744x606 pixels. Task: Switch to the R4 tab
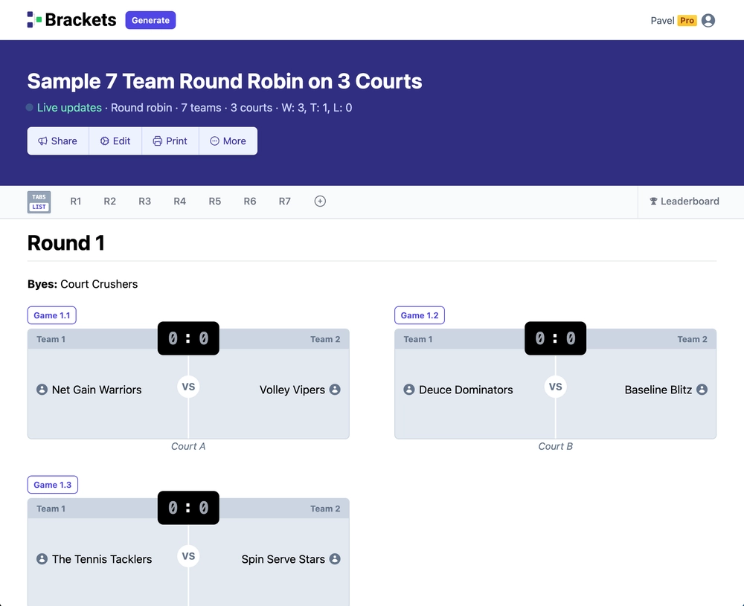[180, 201]
